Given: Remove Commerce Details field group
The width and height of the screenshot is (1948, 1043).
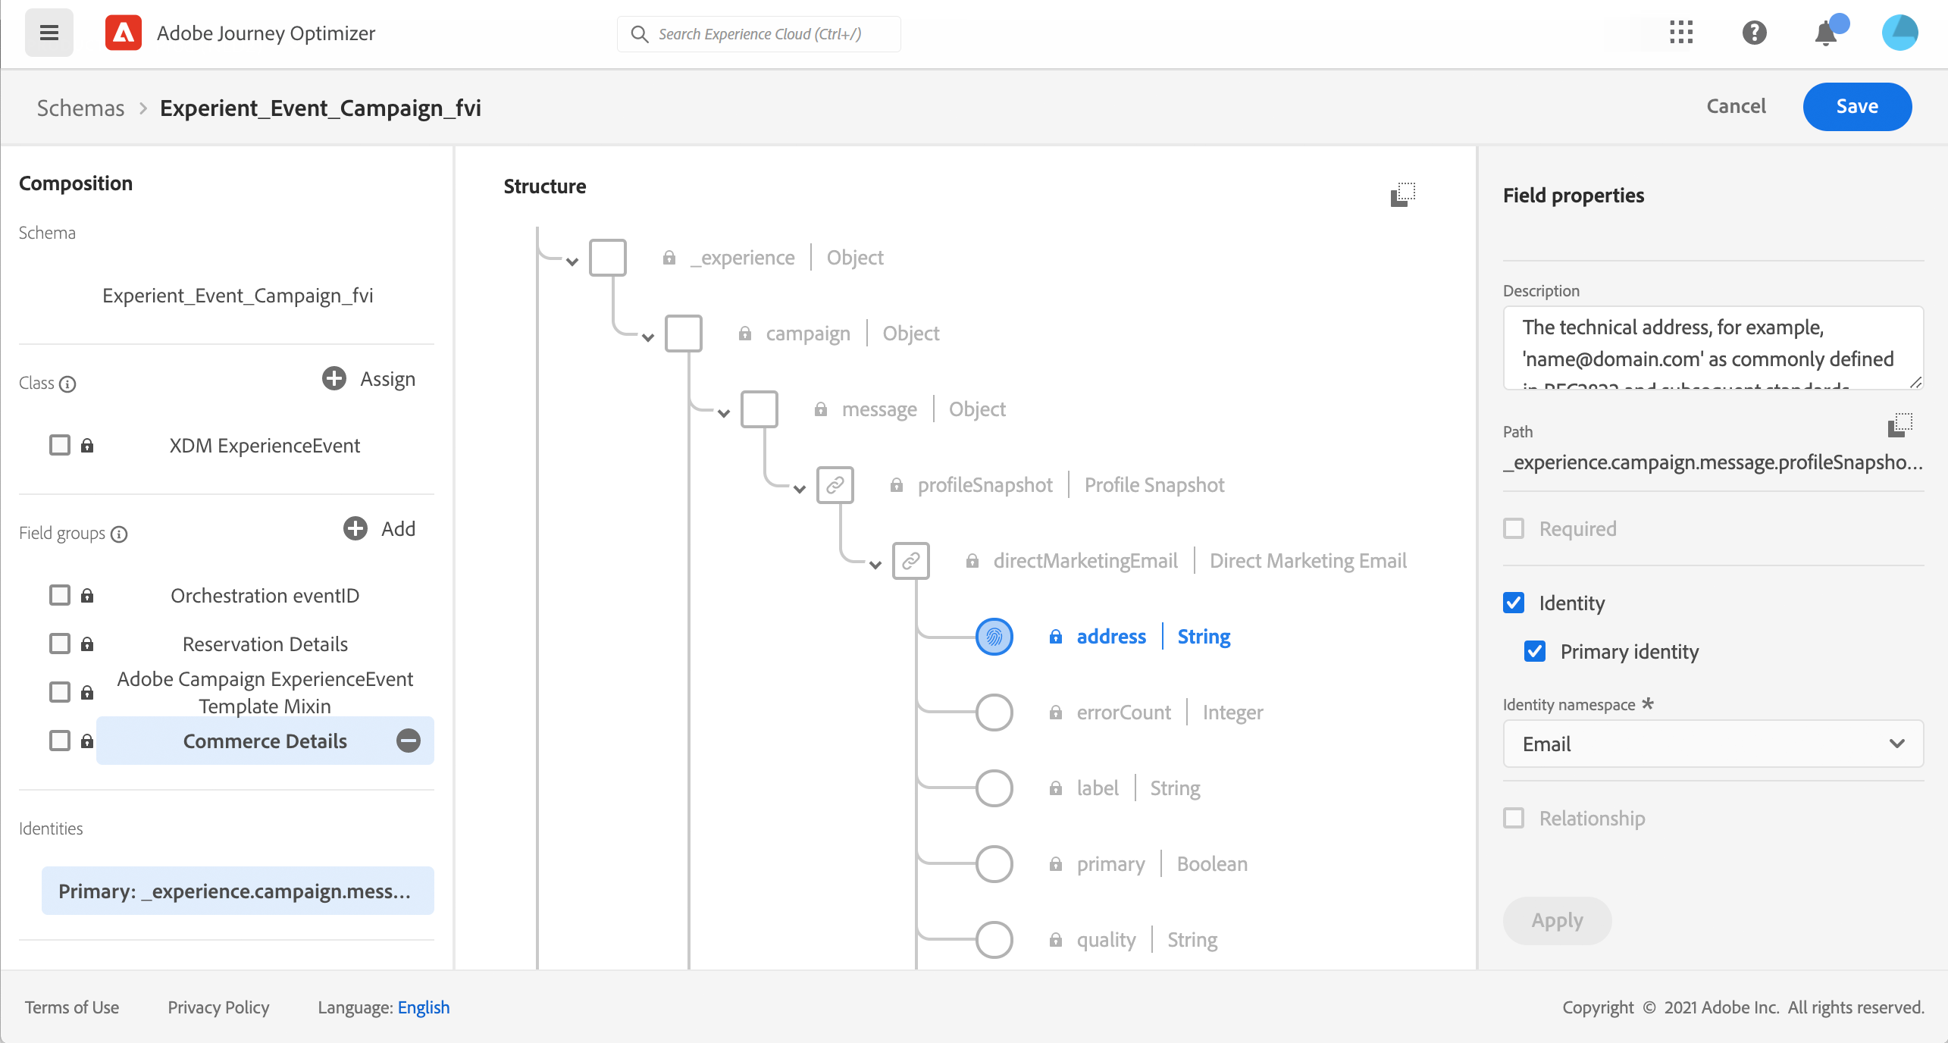Looking at the screenshot, I should tap(409, 741).
